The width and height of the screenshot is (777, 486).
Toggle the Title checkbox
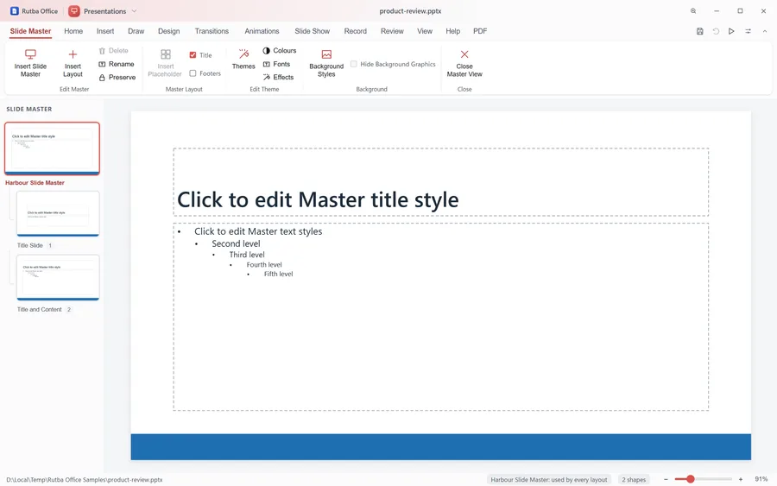coord(193,55)
